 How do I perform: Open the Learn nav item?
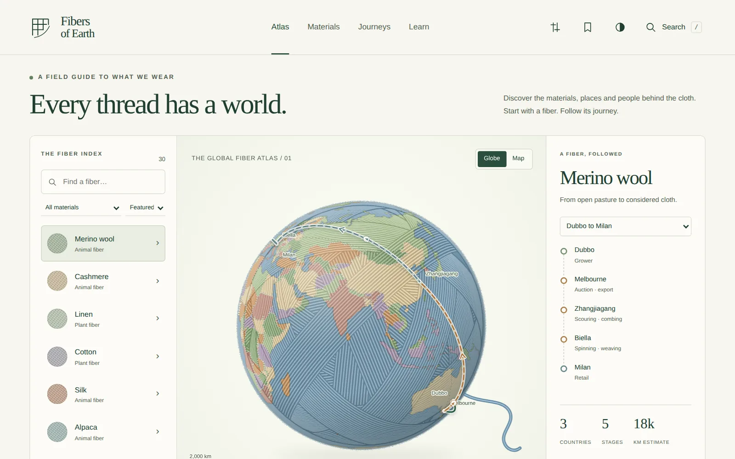click(x=419, y=27)
